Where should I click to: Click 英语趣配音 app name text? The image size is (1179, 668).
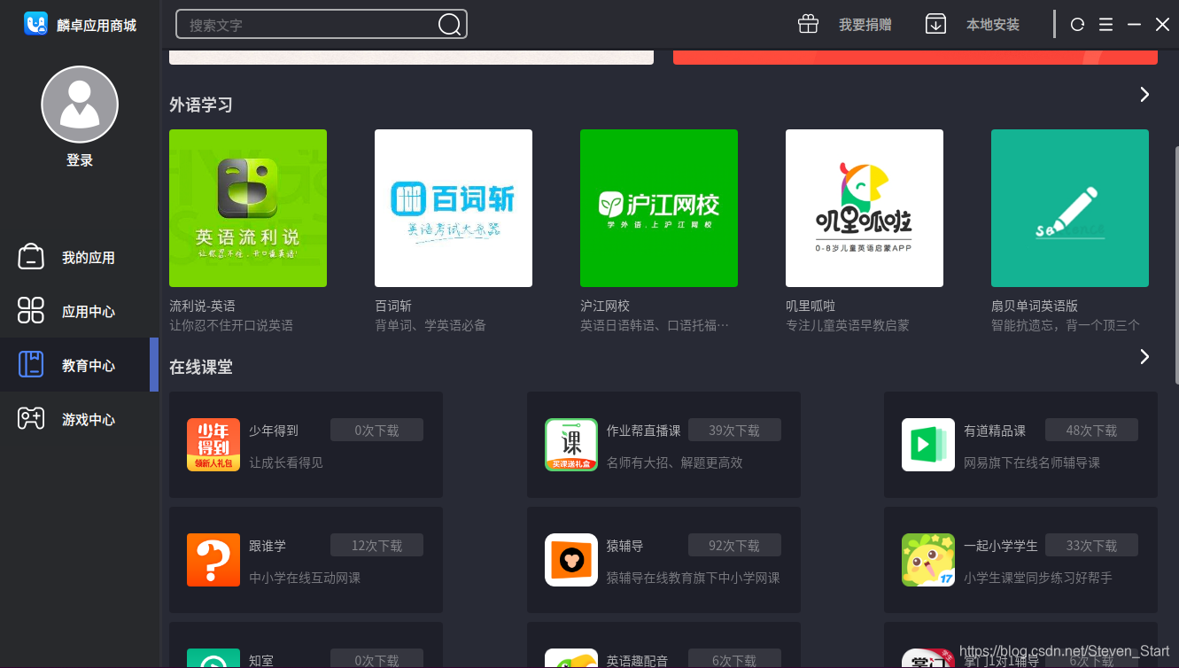[x=638, y=661]
